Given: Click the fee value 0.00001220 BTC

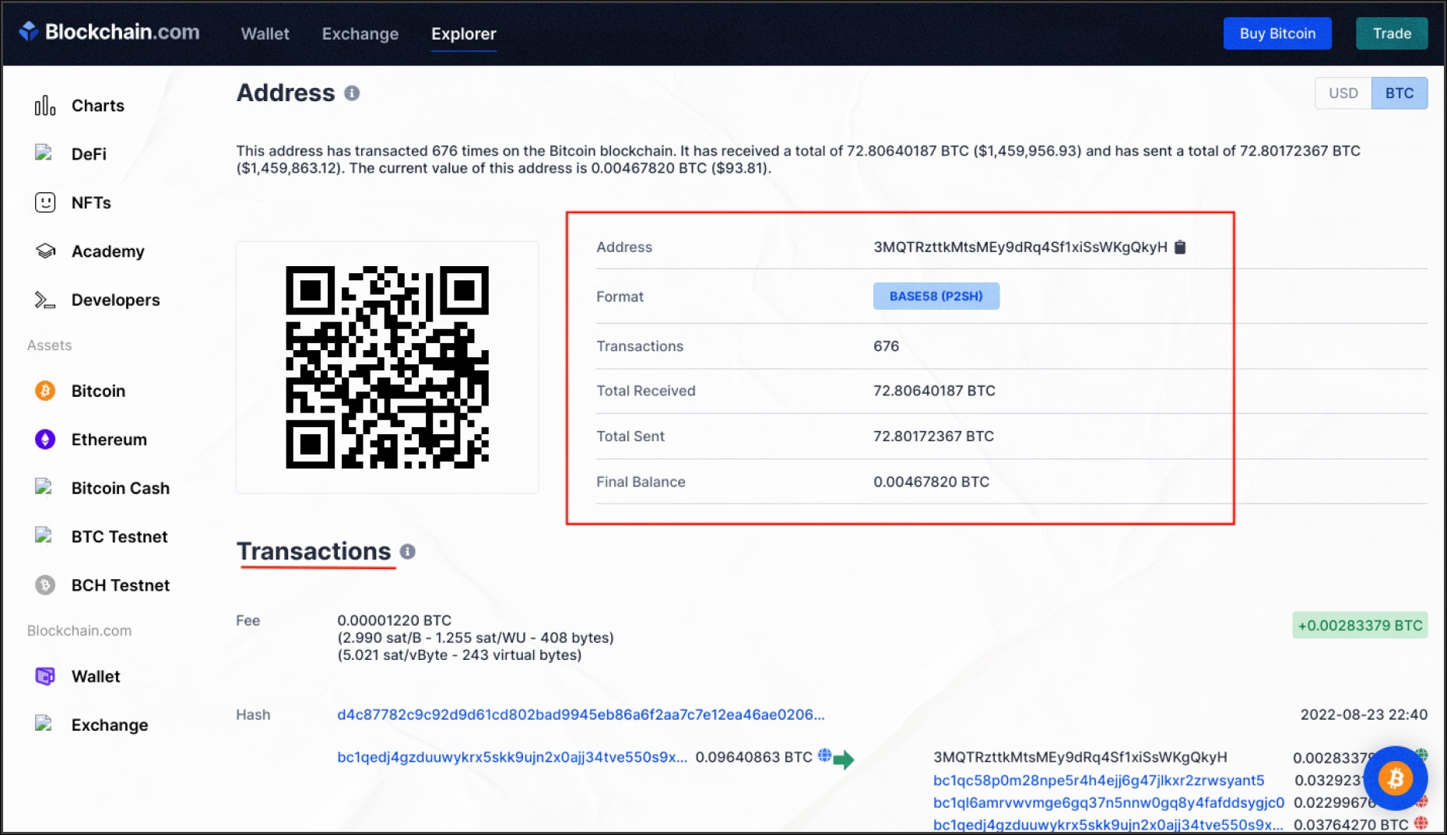Looking at the screenshot, I should (x=394, y=620).
